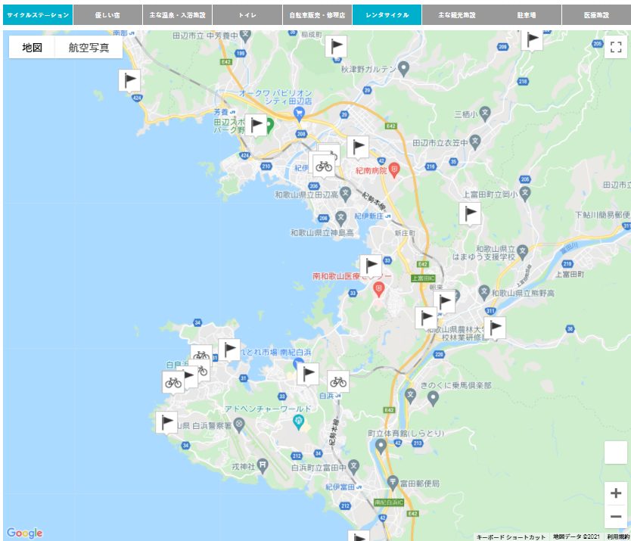Click the flag marker near 稲成町
631x541 pixels.
coord(336,46)
